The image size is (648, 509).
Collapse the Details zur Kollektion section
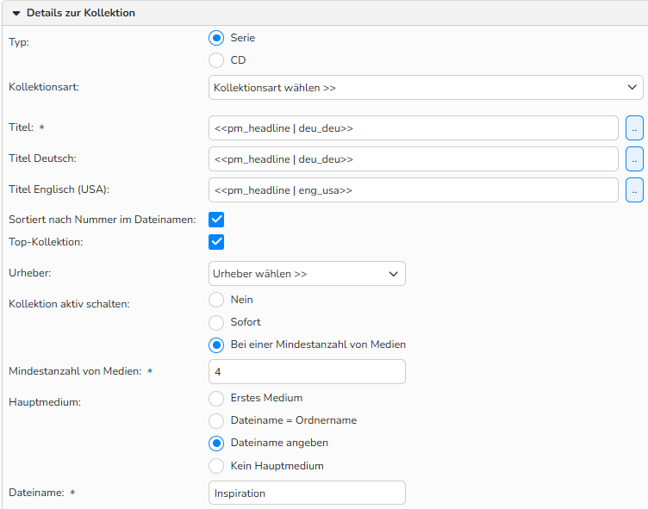[x=16, y=13]
